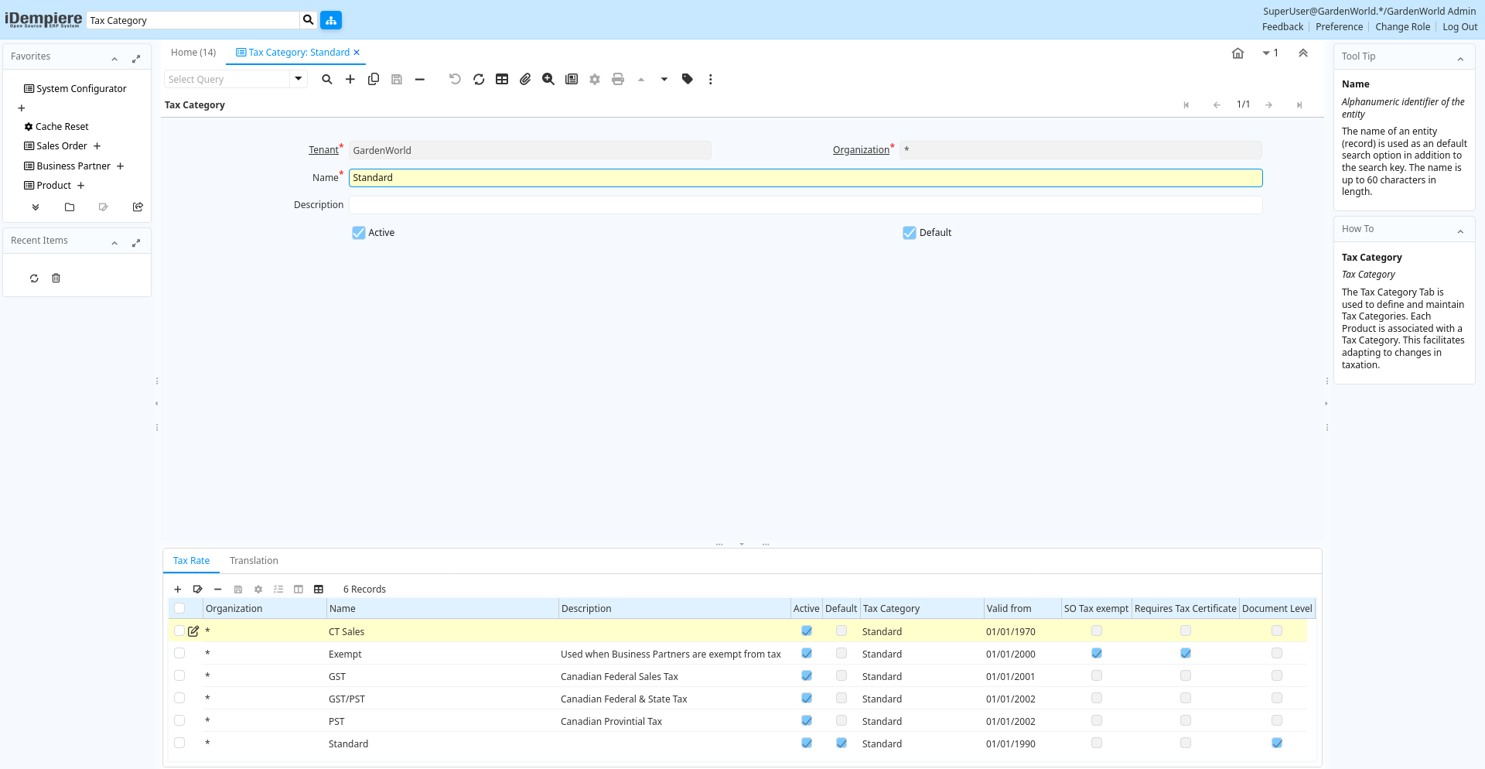Select the checkbox for the Exempt row
This screenshot has width=1485, height=769.
pyautogui.click(x=179, y=654)
